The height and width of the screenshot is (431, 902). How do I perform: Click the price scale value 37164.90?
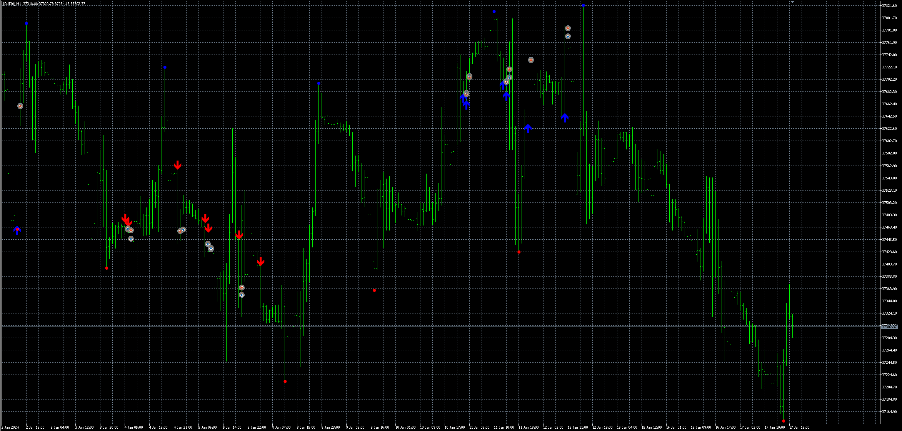coord(889,412)
